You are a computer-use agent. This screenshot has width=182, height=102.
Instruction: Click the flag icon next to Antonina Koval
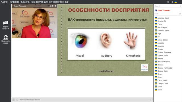pyautogui.click(x=156, y=18)
